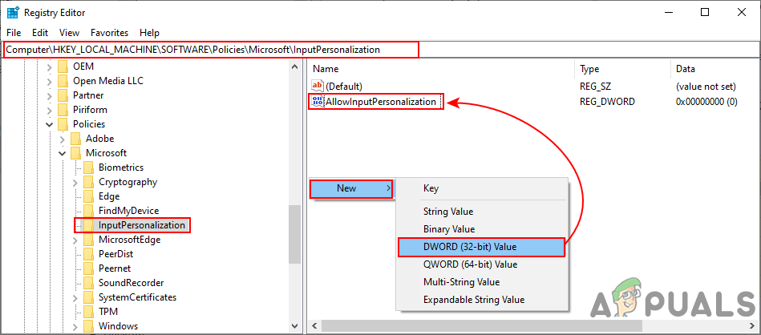Click the Piriform folder icon

(x=63, y=110)
